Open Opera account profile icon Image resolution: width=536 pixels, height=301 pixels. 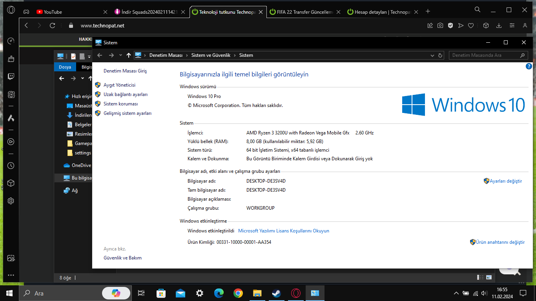tap(525, 25)
